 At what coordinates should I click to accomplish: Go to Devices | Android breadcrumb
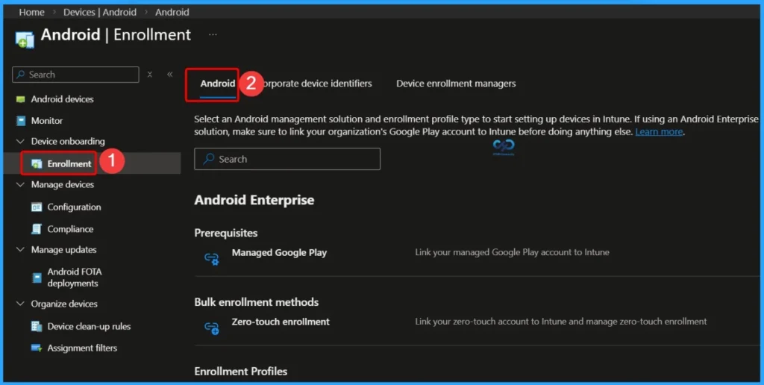(100, 12)
